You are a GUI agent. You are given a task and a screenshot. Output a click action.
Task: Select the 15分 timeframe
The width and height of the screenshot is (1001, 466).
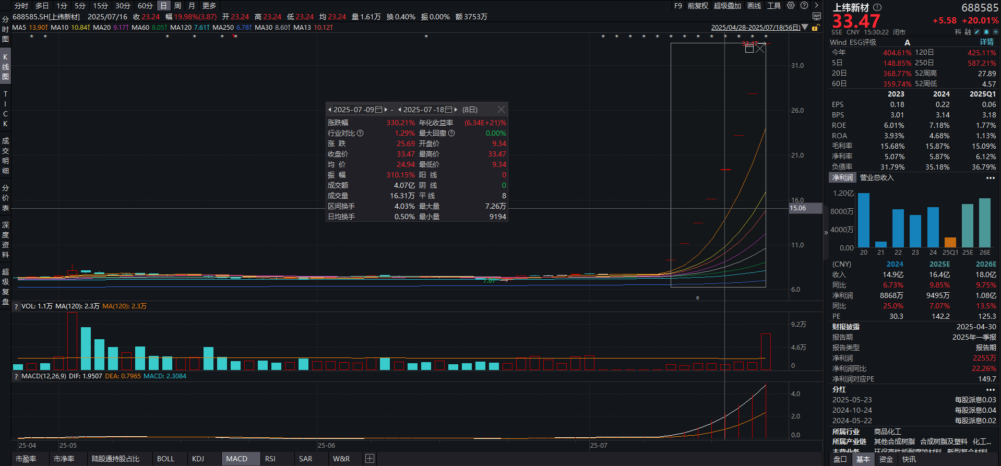[x=100, y=6]
